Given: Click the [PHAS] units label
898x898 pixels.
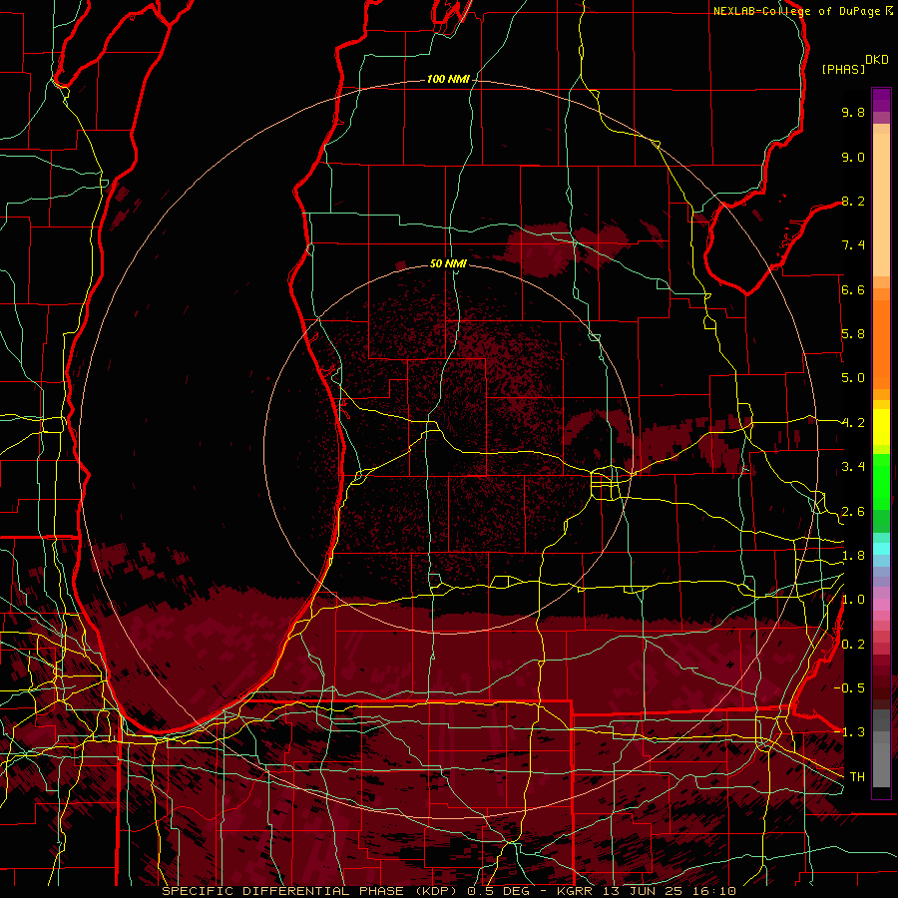Looking at the screenshot, I should (843, 69).
